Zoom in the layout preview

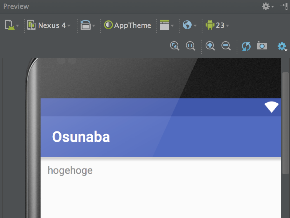(210, 46)
